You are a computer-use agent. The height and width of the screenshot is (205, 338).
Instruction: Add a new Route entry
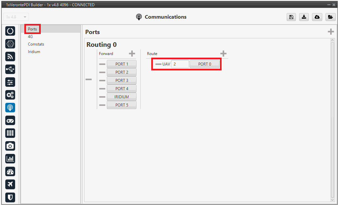(223, 54)
